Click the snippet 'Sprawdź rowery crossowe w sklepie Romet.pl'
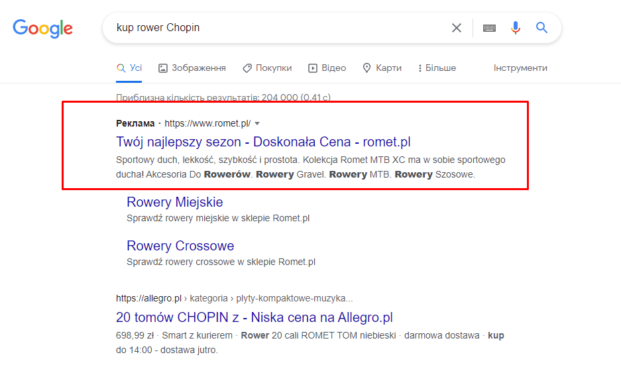The height and width of the screenshot is (369, 621). point(221,262)
